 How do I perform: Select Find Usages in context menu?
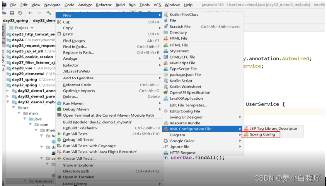click(x=109, y=41)
